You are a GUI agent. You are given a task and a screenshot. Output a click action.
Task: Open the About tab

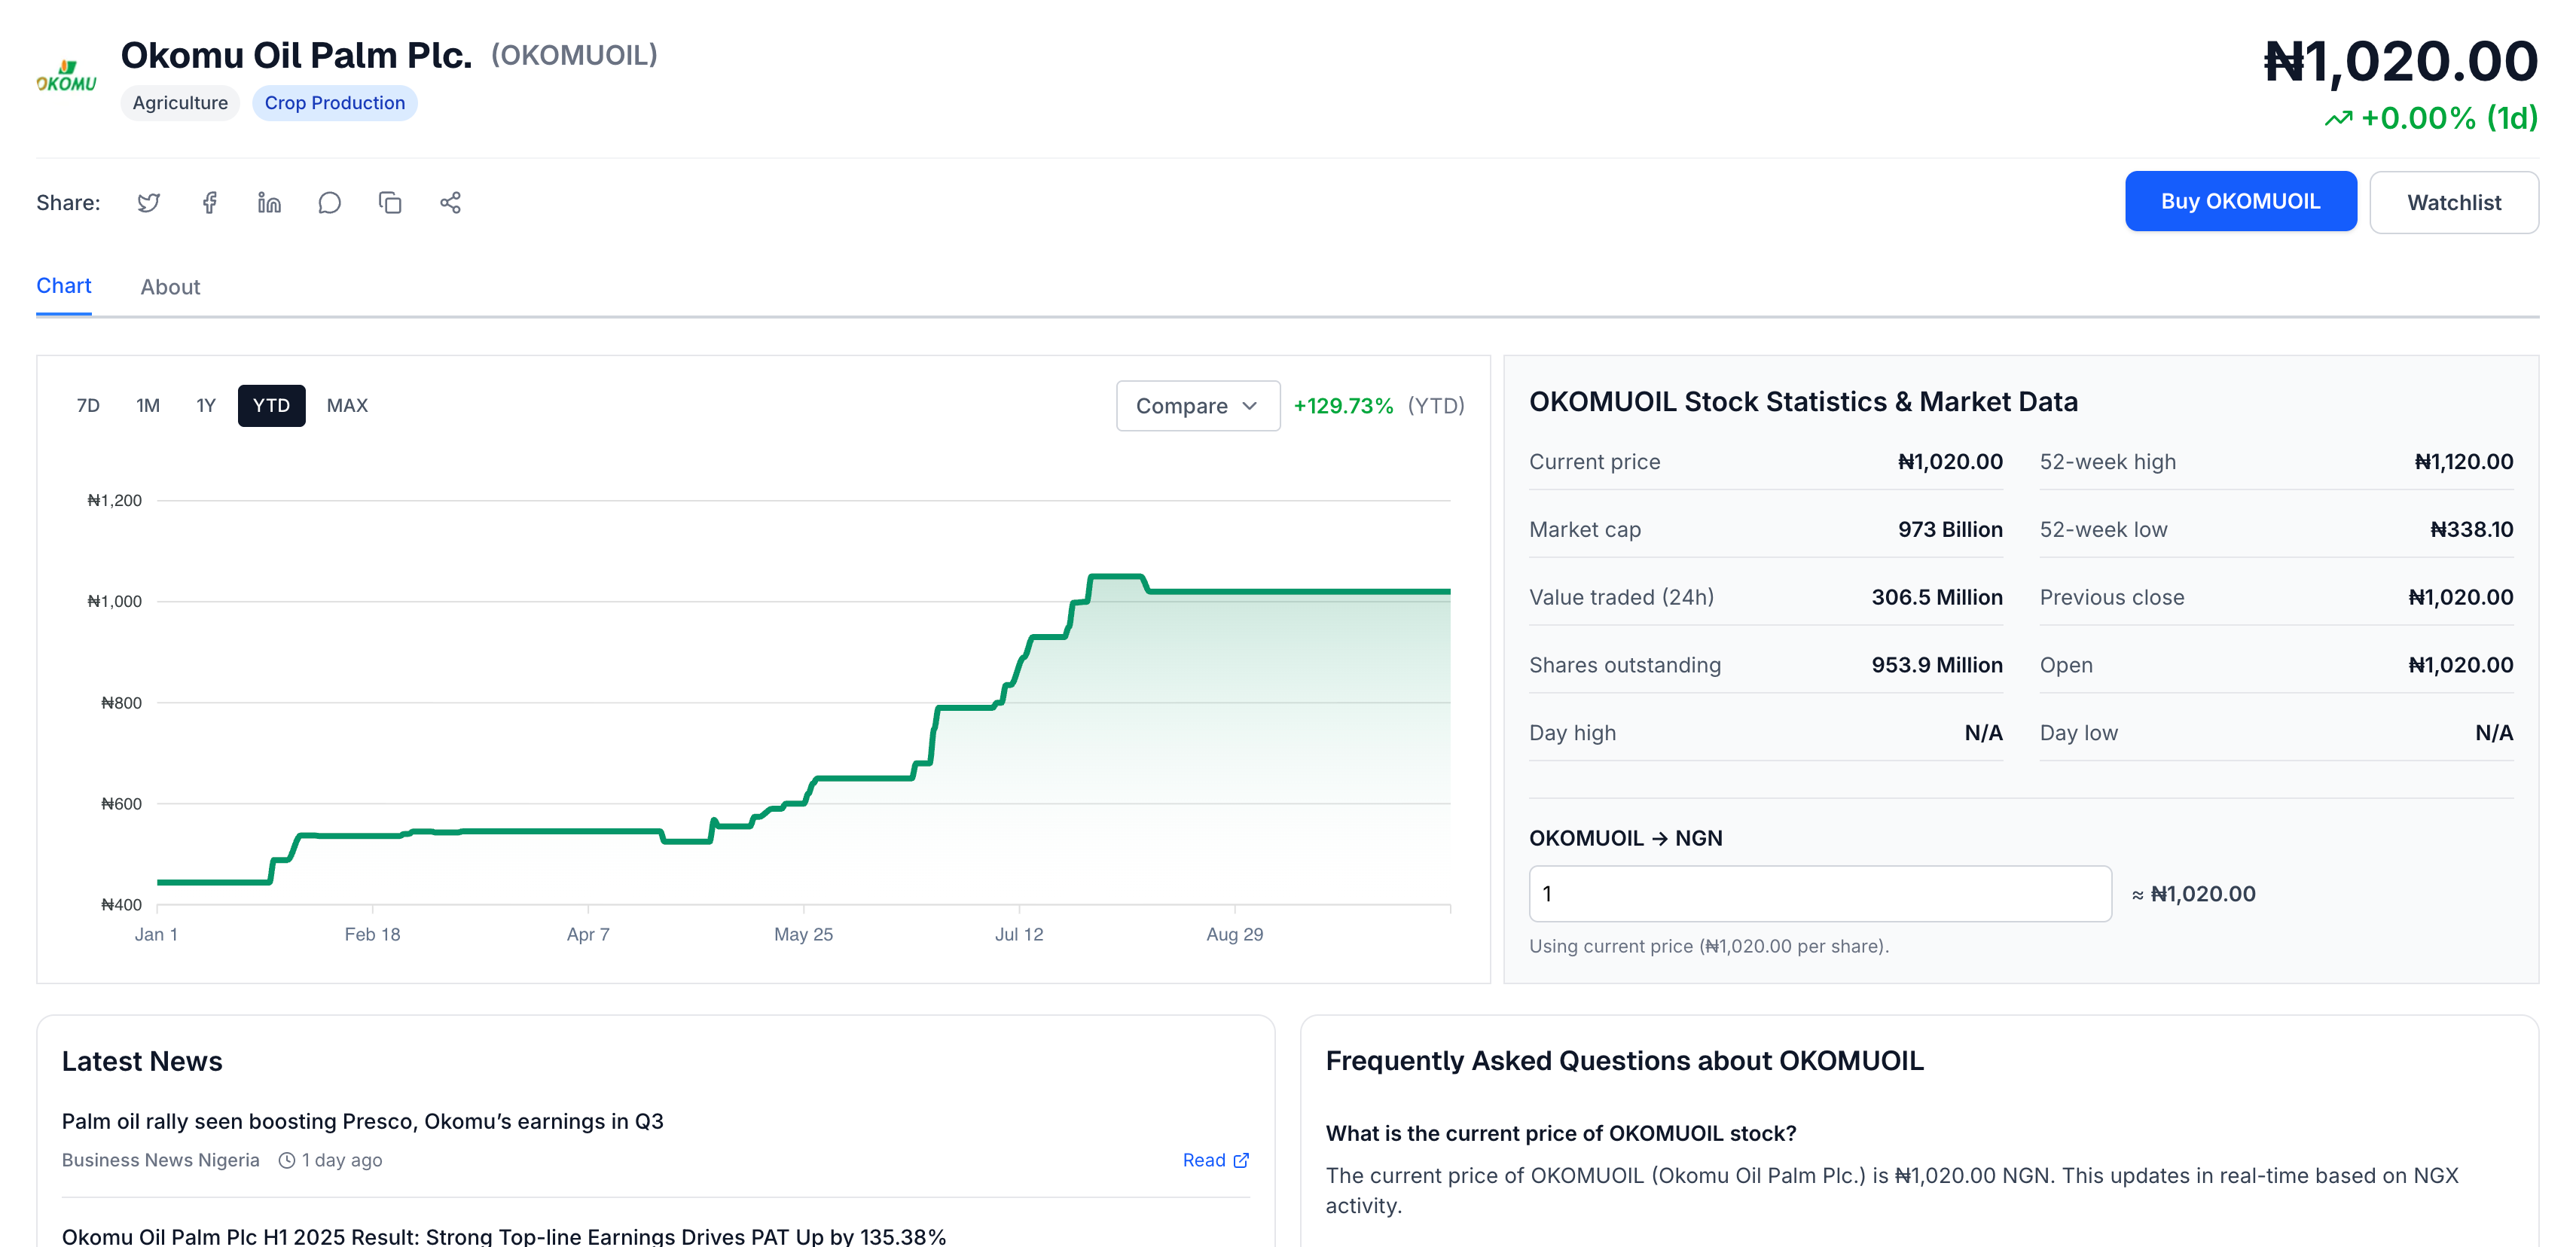coord(170,287)
